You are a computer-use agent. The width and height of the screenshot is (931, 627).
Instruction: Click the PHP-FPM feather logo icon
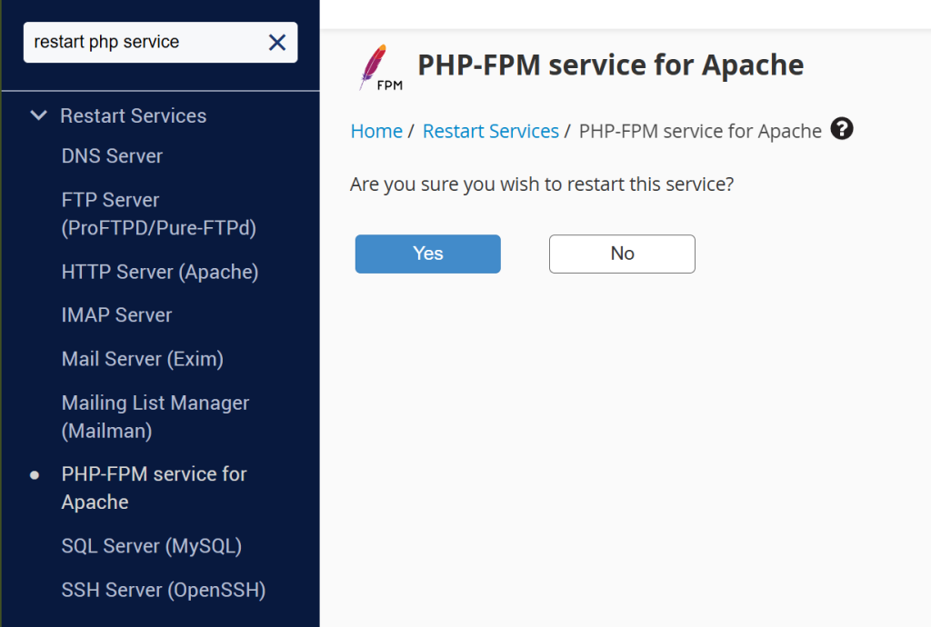[381, 67]
